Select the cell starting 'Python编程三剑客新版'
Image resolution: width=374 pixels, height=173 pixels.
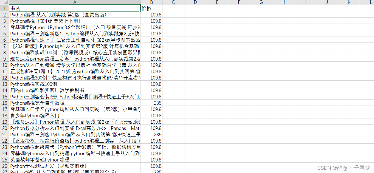tap(75, 33)
